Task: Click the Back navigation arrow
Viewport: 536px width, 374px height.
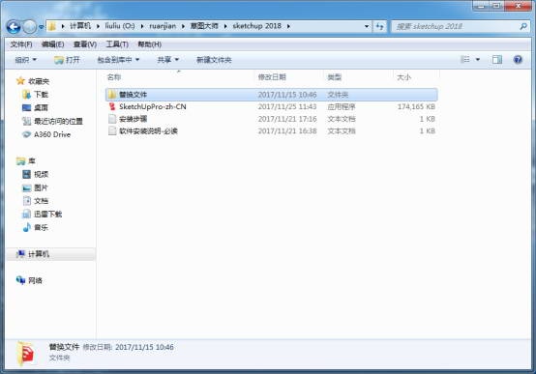Action: 14,27
